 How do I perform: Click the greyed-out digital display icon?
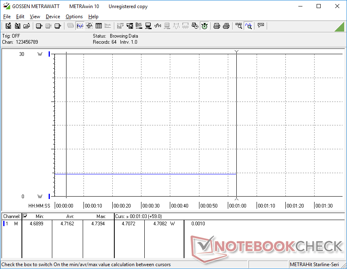(71, 26)
